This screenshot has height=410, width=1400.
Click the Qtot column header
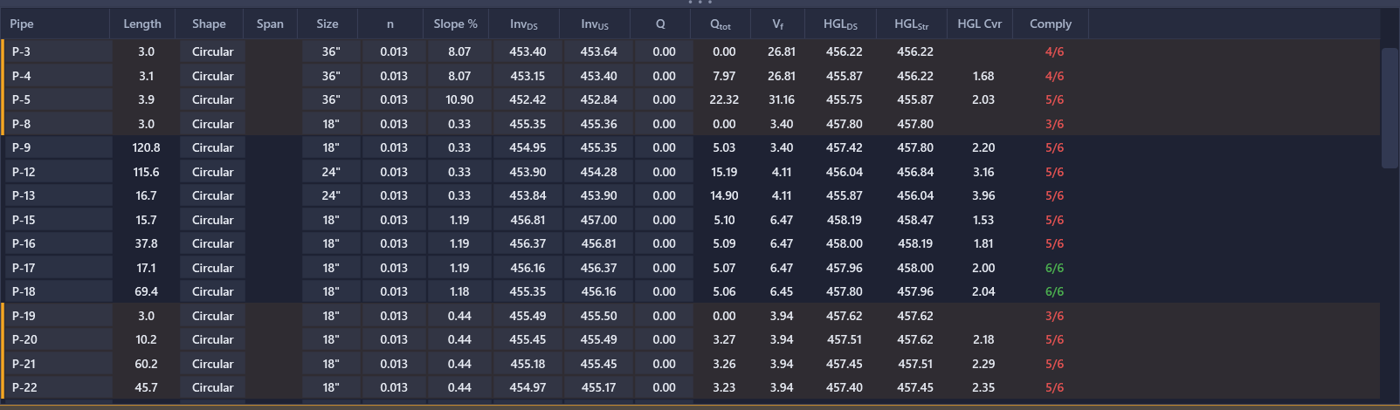click(x=721, y=24)
